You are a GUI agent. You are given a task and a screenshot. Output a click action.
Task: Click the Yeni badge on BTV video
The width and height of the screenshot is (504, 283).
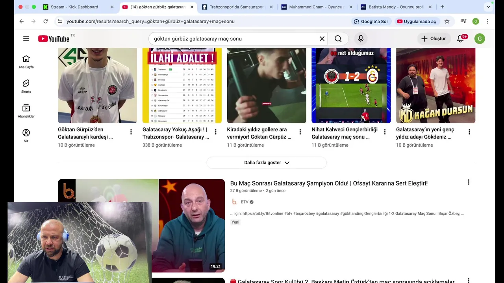tap(235, 222)
